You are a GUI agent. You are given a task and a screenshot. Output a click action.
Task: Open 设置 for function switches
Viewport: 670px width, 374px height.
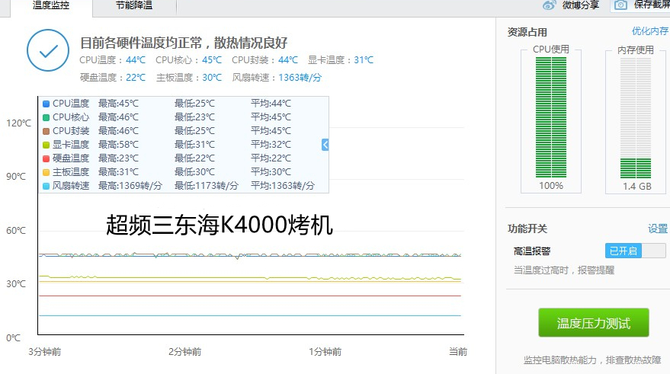point(658,229)
